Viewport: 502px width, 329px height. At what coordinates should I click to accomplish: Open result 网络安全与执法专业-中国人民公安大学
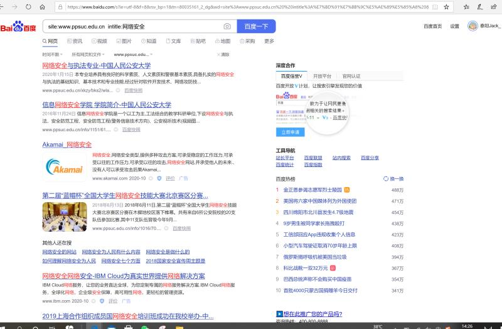(x=97, y=65)
